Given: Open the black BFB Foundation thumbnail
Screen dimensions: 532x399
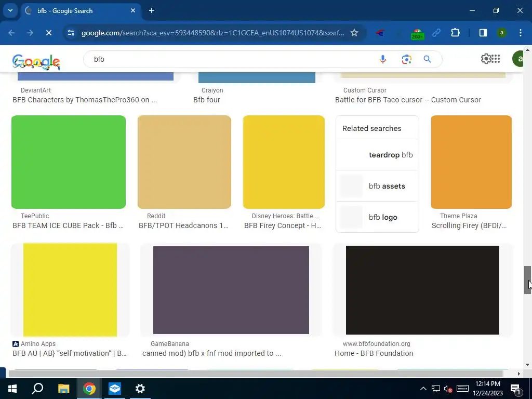Looking at the screenshot, I should click(422, 290).
